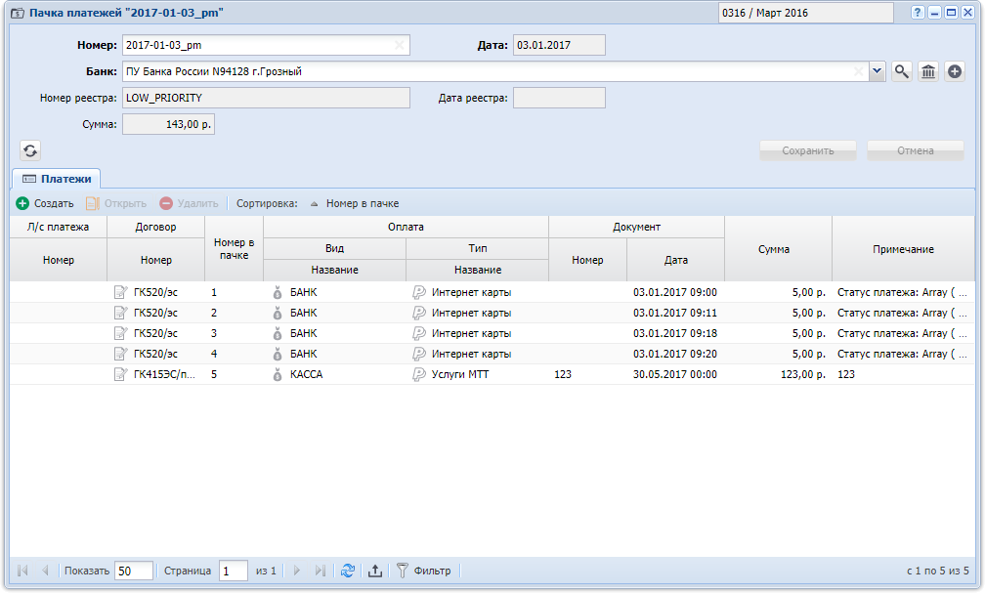This screenshot has width=985, height=593.
Task: Click the refresh icon below the Сумма field
Action: click(x=30, y=150)
